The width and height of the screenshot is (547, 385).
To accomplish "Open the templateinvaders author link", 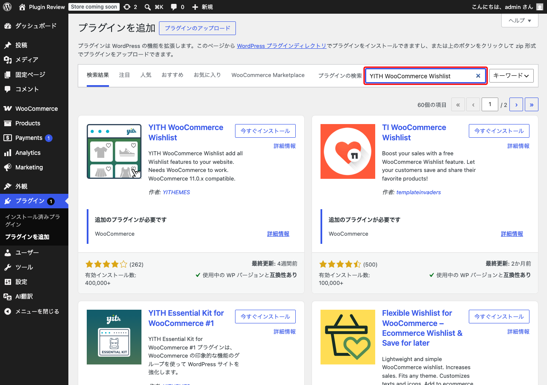I will 419,192.
